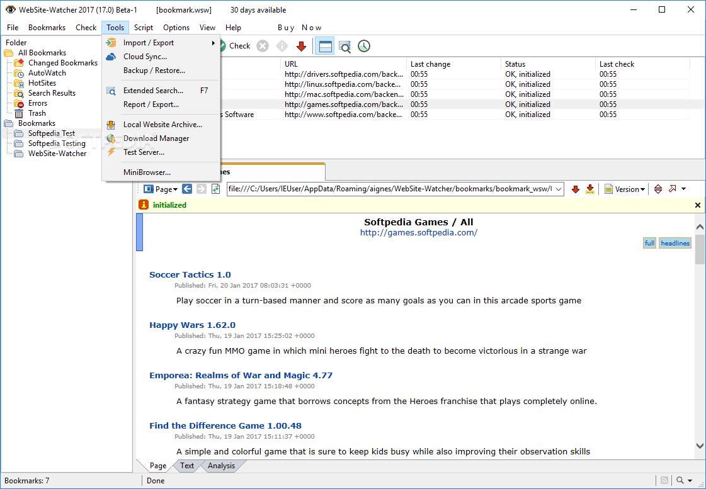Choose Backup / Restore... menu entry
The height and width of the screenshot is (489, 706).
pos(161,70)
